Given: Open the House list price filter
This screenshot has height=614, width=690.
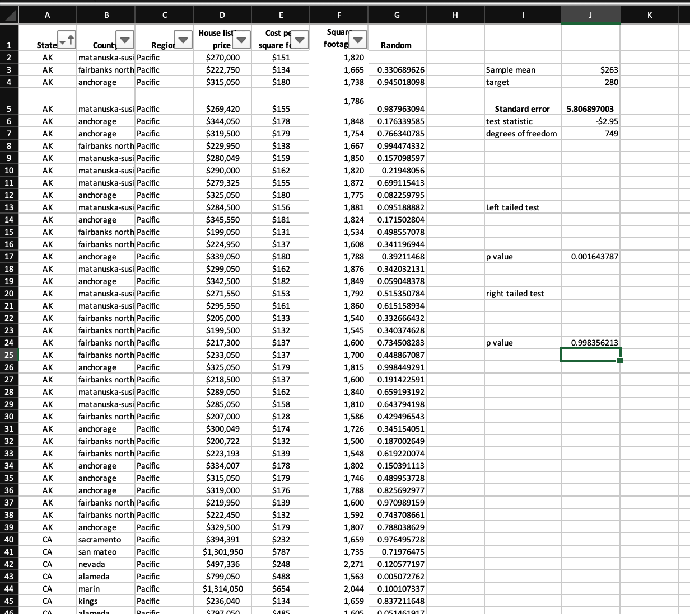Looking at the screenshot, I should 241,39.
